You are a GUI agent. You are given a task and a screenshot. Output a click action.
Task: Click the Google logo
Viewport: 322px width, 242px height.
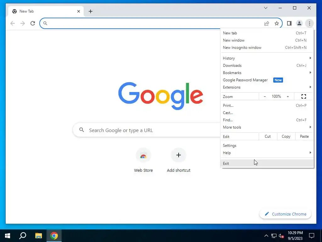click(x=161, y=96)
